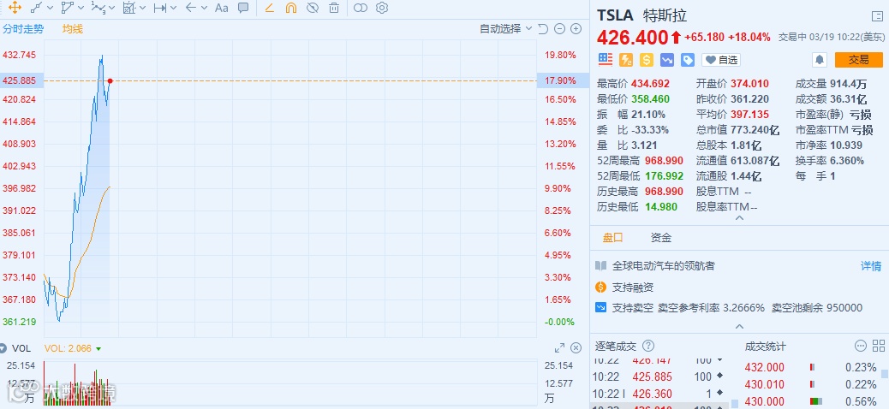The width and height of the screenshot is (889, 409).
Task: Select the range extension tool icon
Action: click(160, 8)
